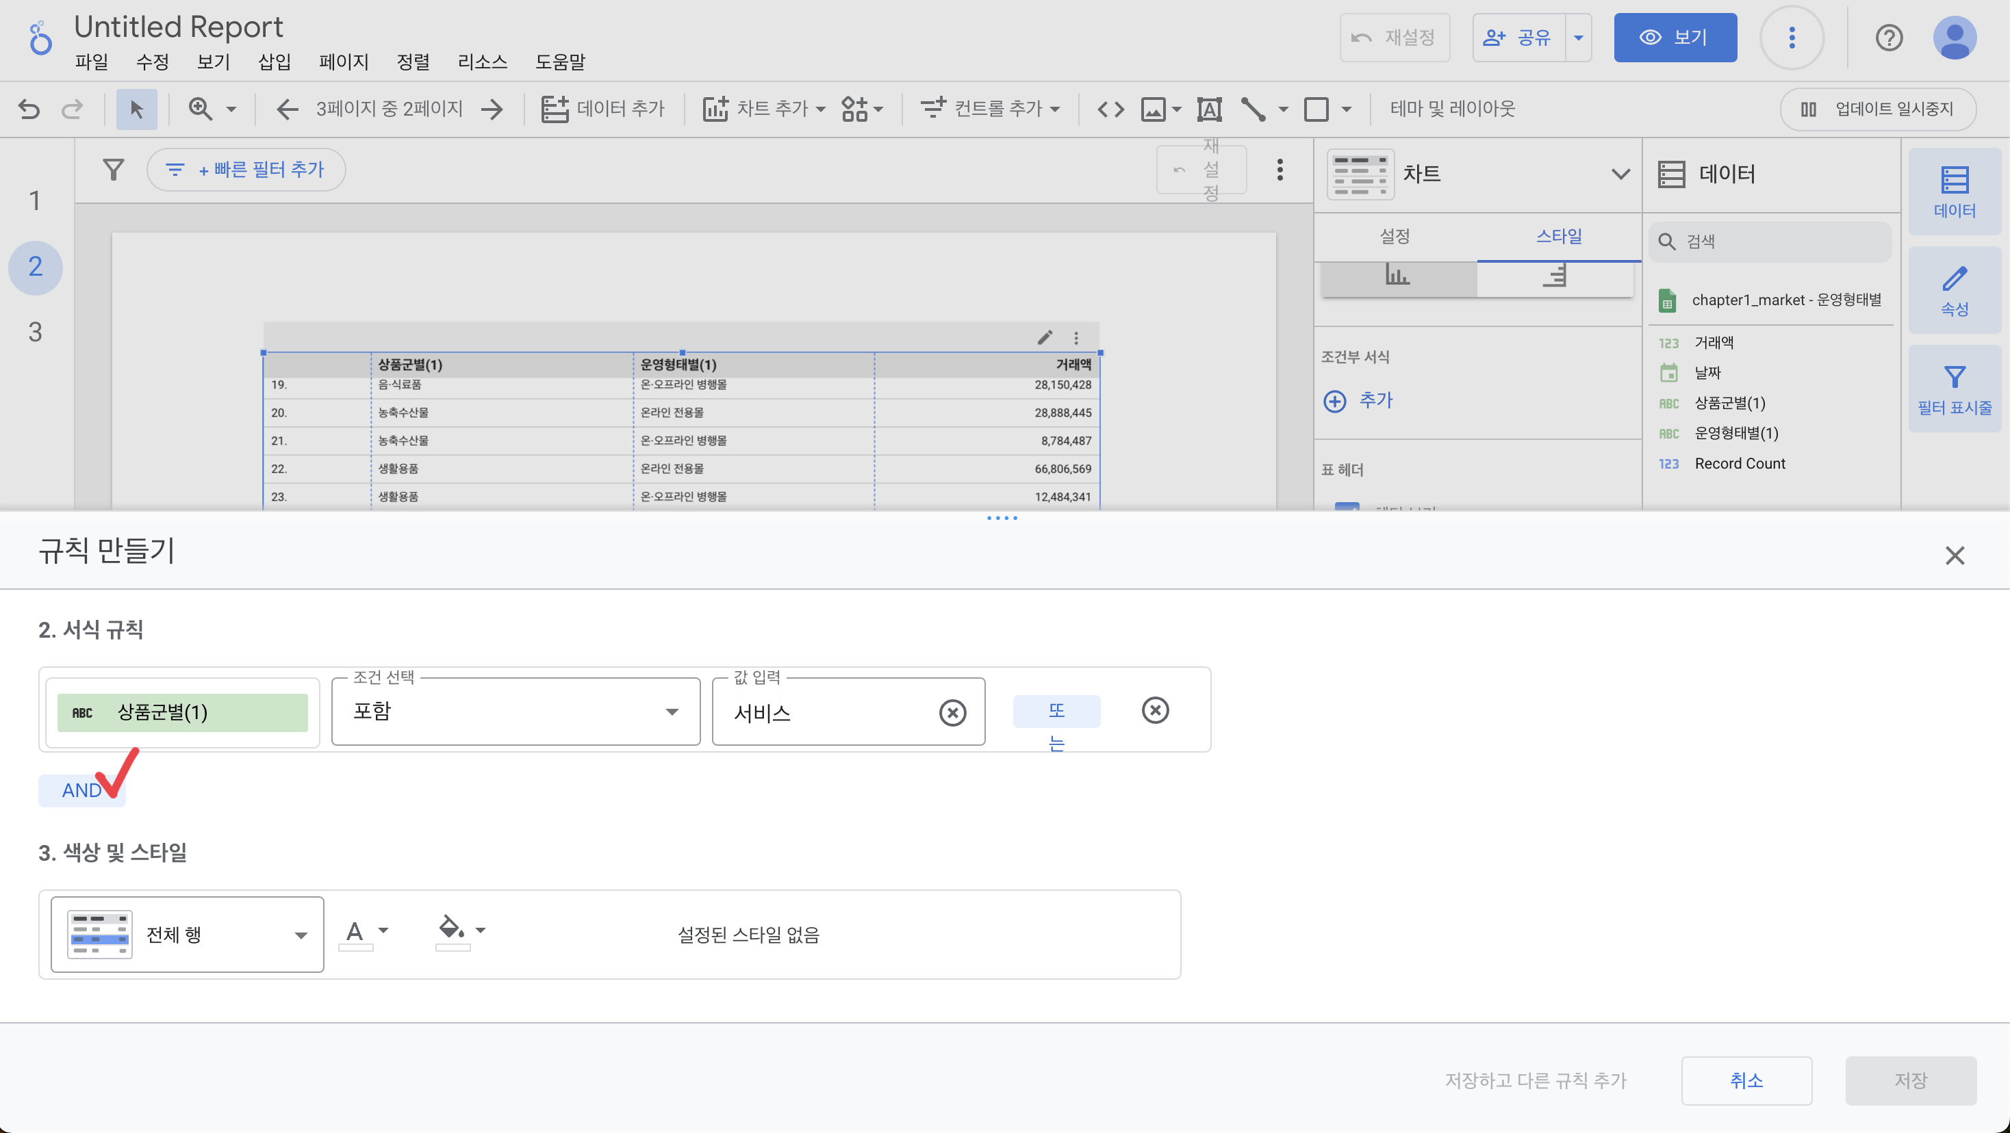Open the 차트 추가 dropdown
Screen dimensions: 2010x1133
pyautogui.click(x=763, y=108)
